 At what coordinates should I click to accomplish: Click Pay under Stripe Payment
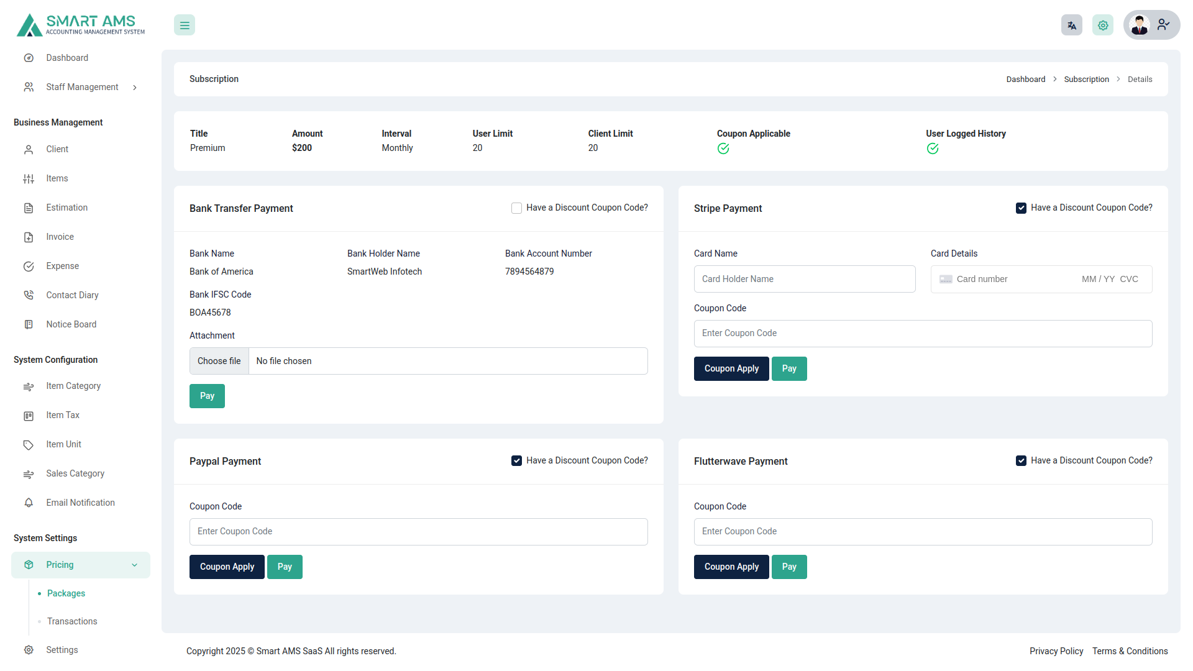[x=789, y=368]
